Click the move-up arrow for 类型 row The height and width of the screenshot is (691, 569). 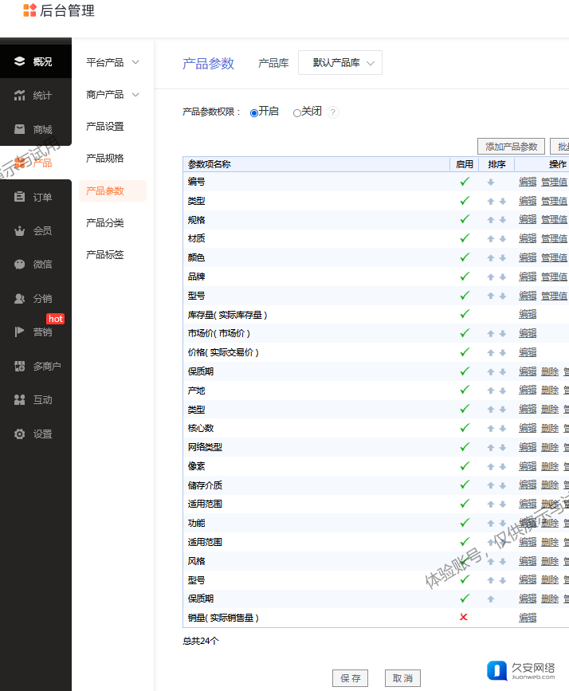click(x=491, y=201)
